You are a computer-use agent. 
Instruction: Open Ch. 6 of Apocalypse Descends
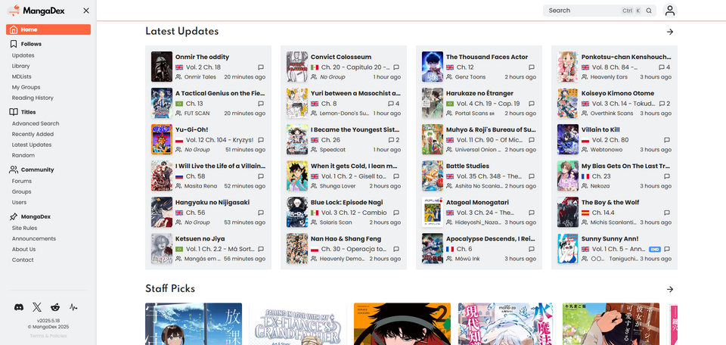[x=464, y=249]
